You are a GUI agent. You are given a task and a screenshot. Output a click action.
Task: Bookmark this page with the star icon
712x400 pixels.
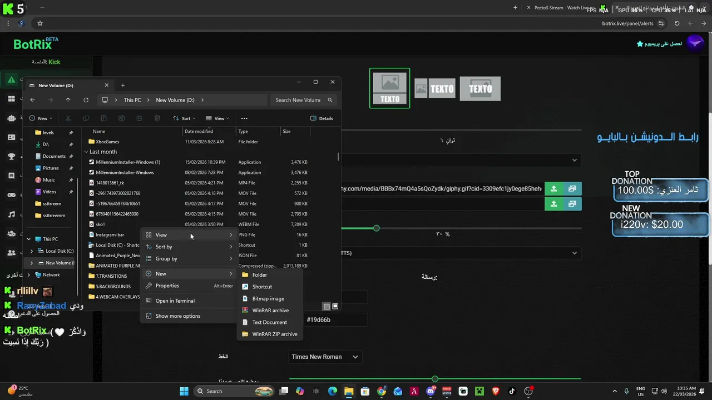click(40, 23)
